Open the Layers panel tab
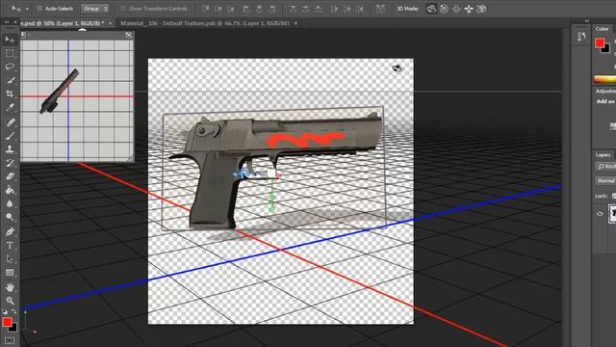This screenshot has width=616, height=347. 603,154
